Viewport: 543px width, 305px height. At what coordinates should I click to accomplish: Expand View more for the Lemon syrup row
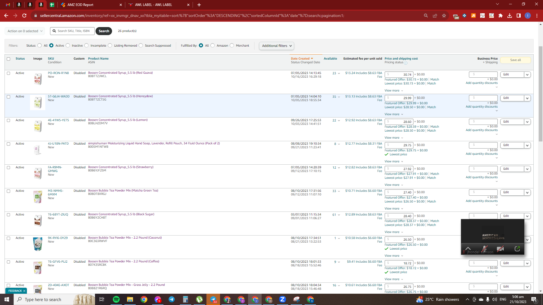pos(394,138)
